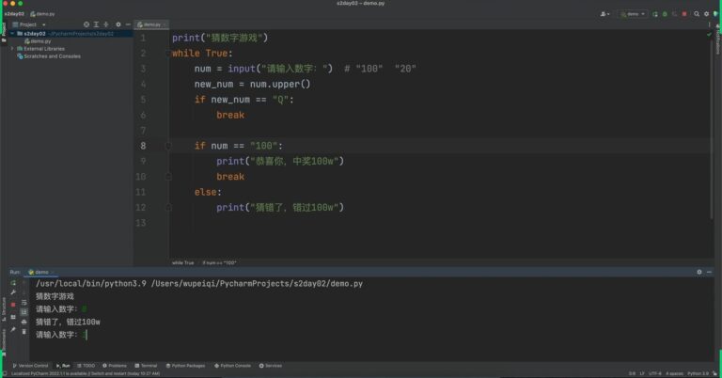Toggle soft-wrap in console
The width and height of the screenshot is (722, 378).
(24, 303)
